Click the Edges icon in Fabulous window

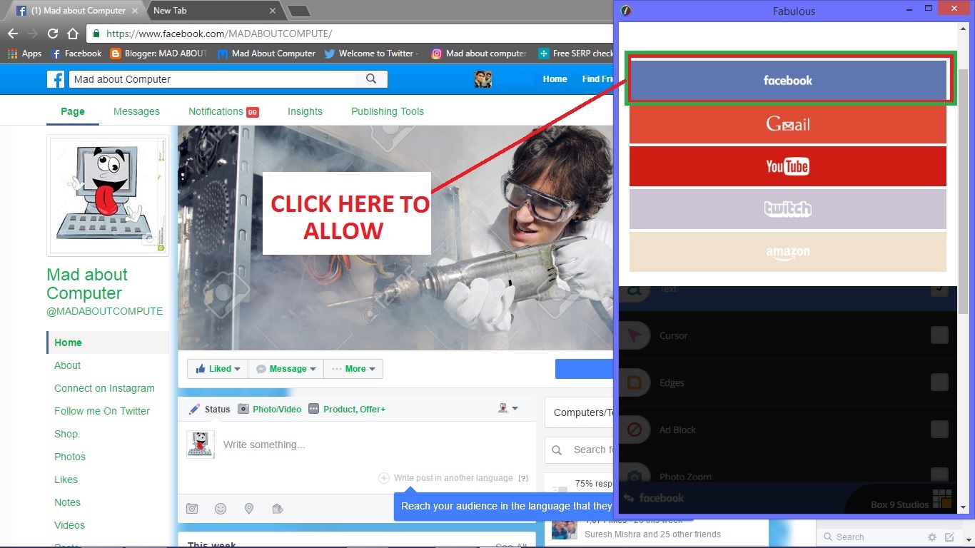click(x=633, y=382)
